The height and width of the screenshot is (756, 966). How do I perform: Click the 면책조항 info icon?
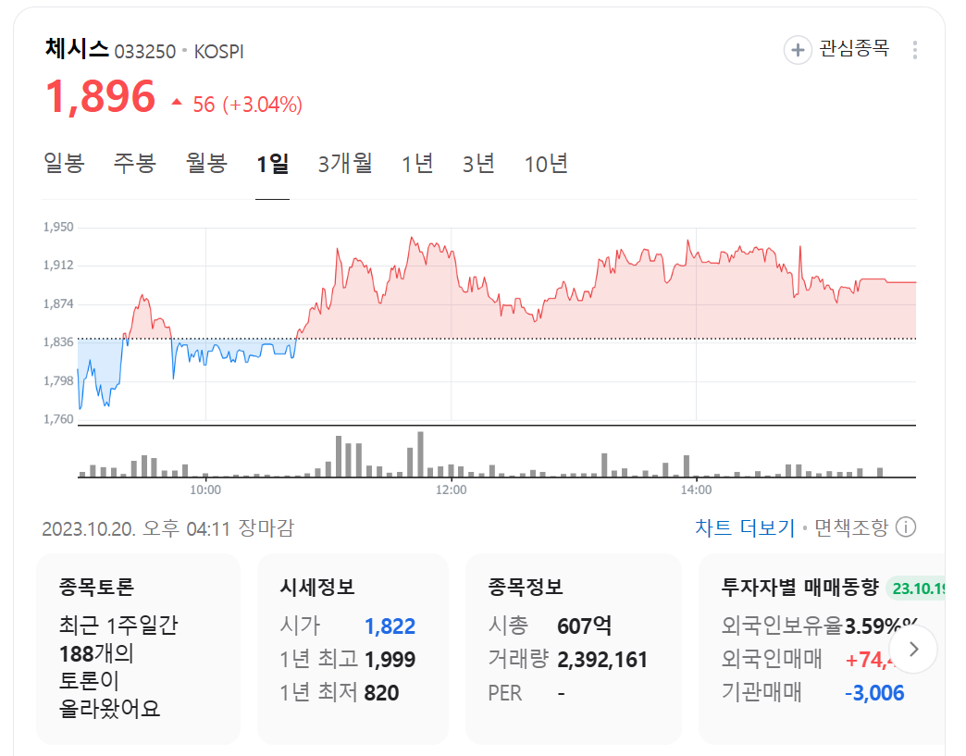pyautogui.click(x=904, y=527)
